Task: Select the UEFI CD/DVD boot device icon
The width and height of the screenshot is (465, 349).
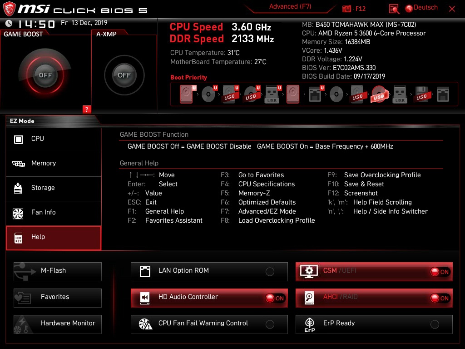Action: coord(209,95)
